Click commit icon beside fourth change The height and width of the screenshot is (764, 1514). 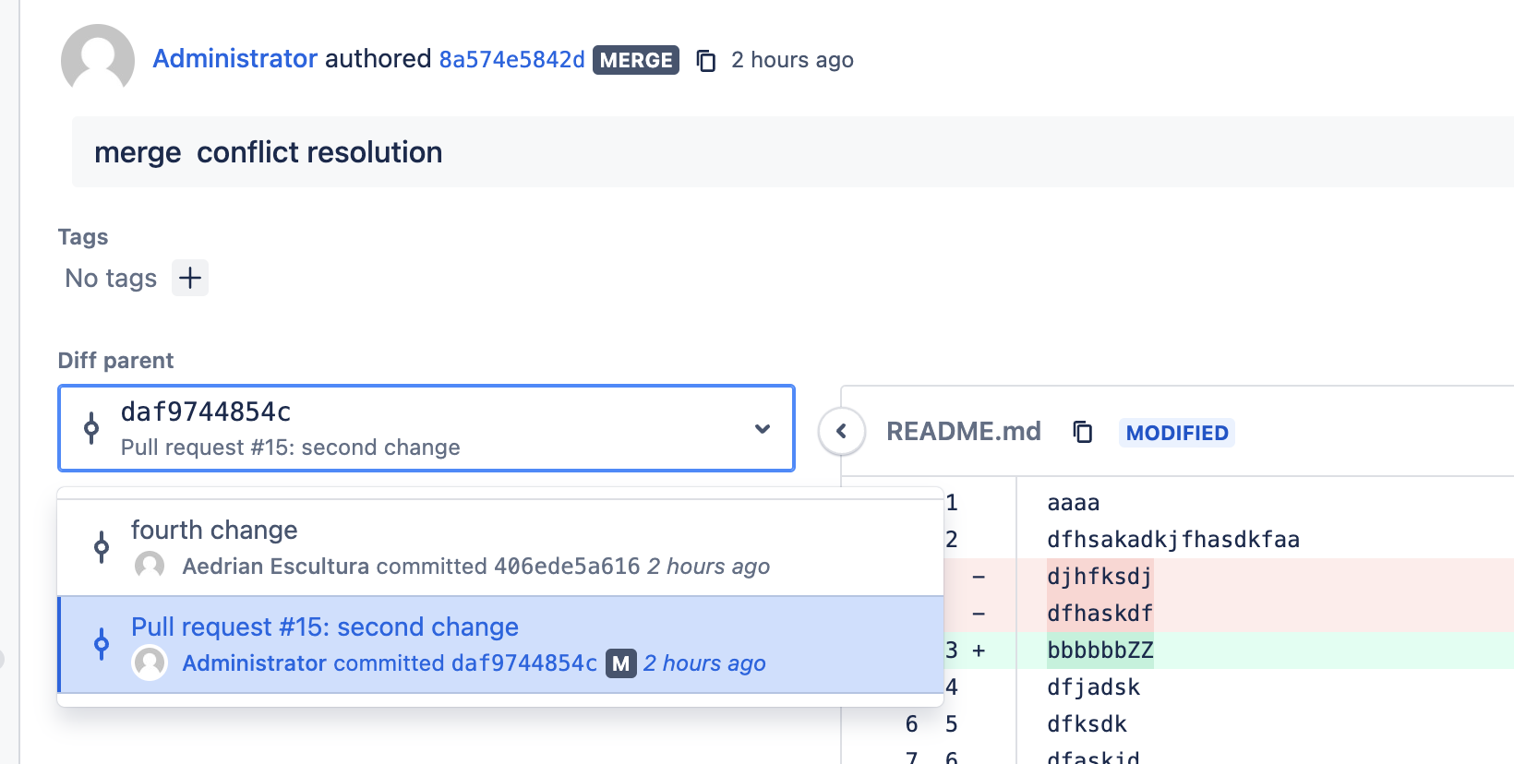coord(102,547)
